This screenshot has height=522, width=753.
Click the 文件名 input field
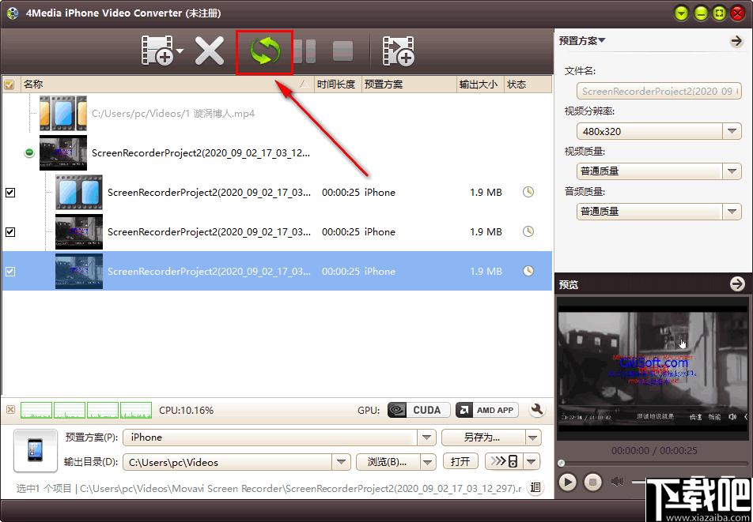point(659,91)
